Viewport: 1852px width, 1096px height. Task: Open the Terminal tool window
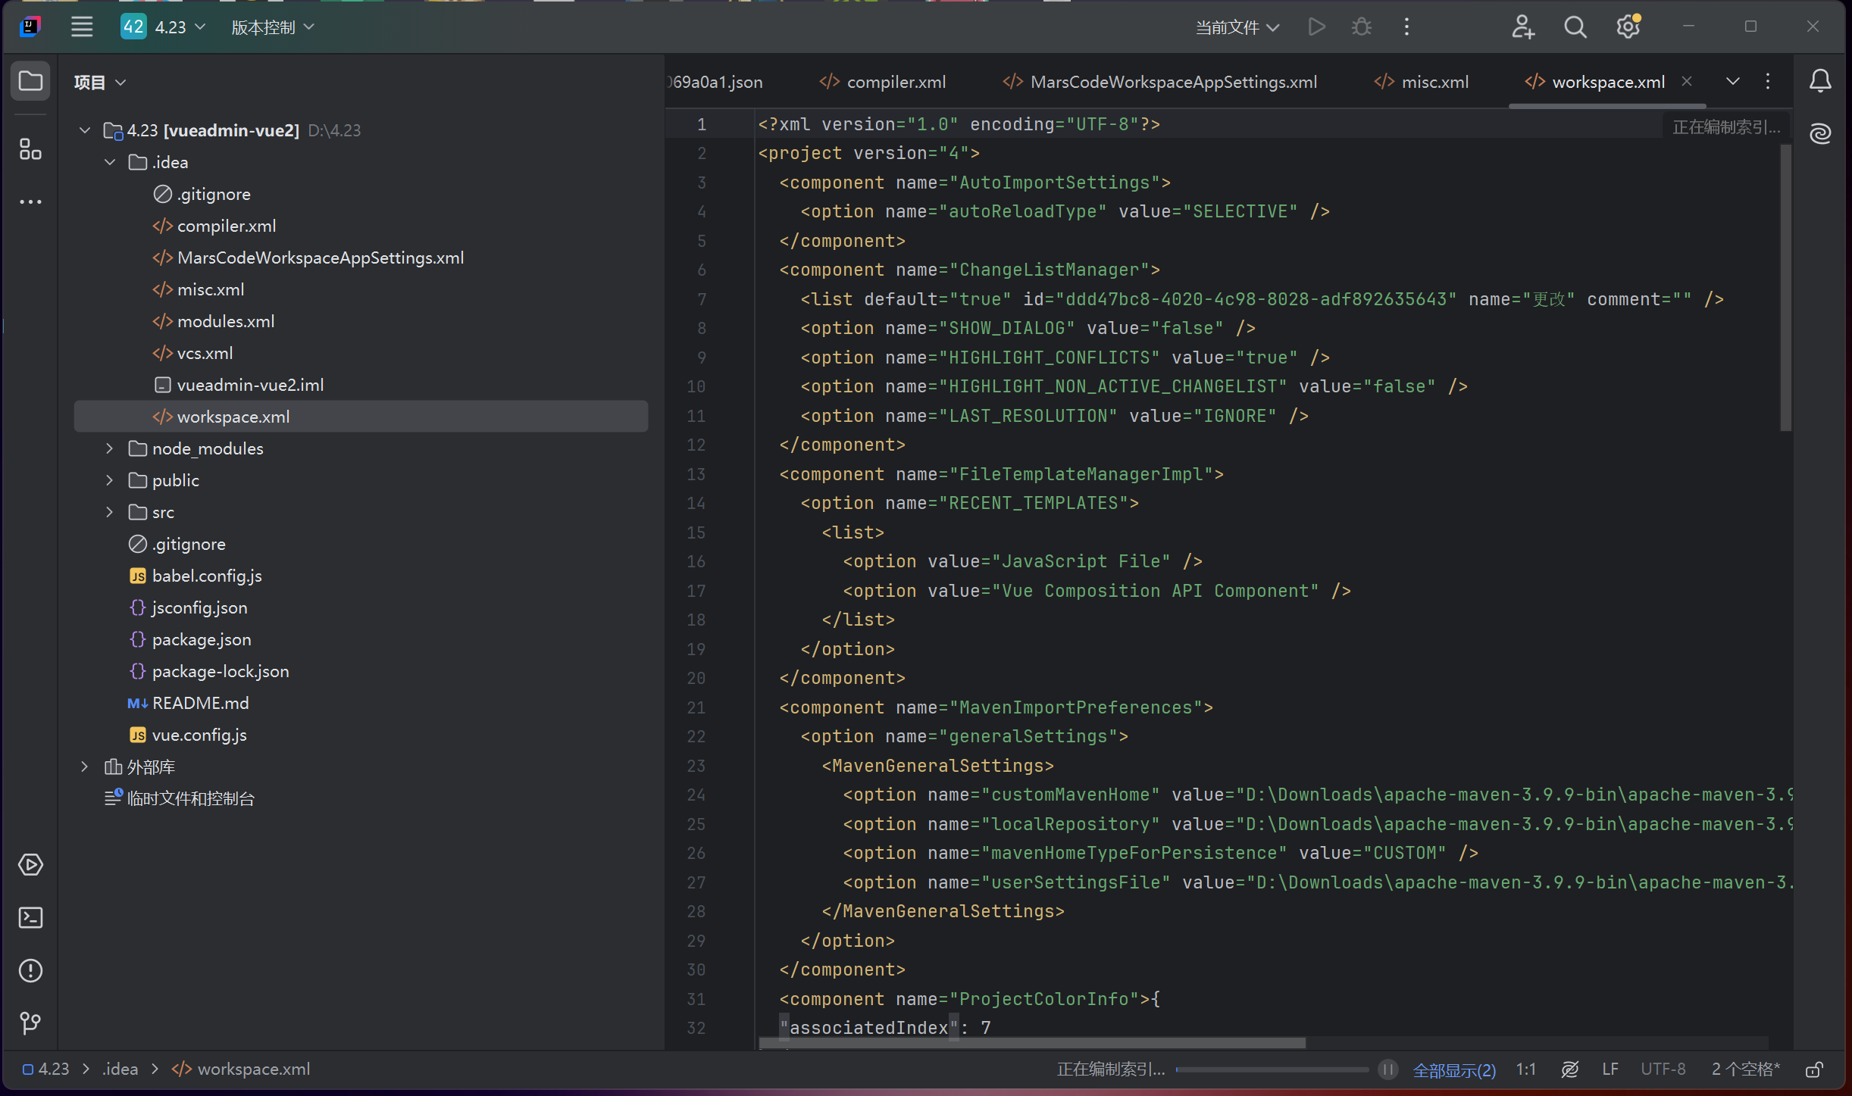point(30,918)
